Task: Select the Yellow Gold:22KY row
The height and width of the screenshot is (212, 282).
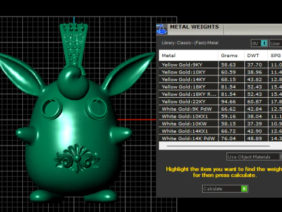Action: click(220, 101)
